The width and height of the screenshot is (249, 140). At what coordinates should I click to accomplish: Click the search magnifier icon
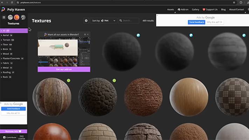[x=121, y=21]
